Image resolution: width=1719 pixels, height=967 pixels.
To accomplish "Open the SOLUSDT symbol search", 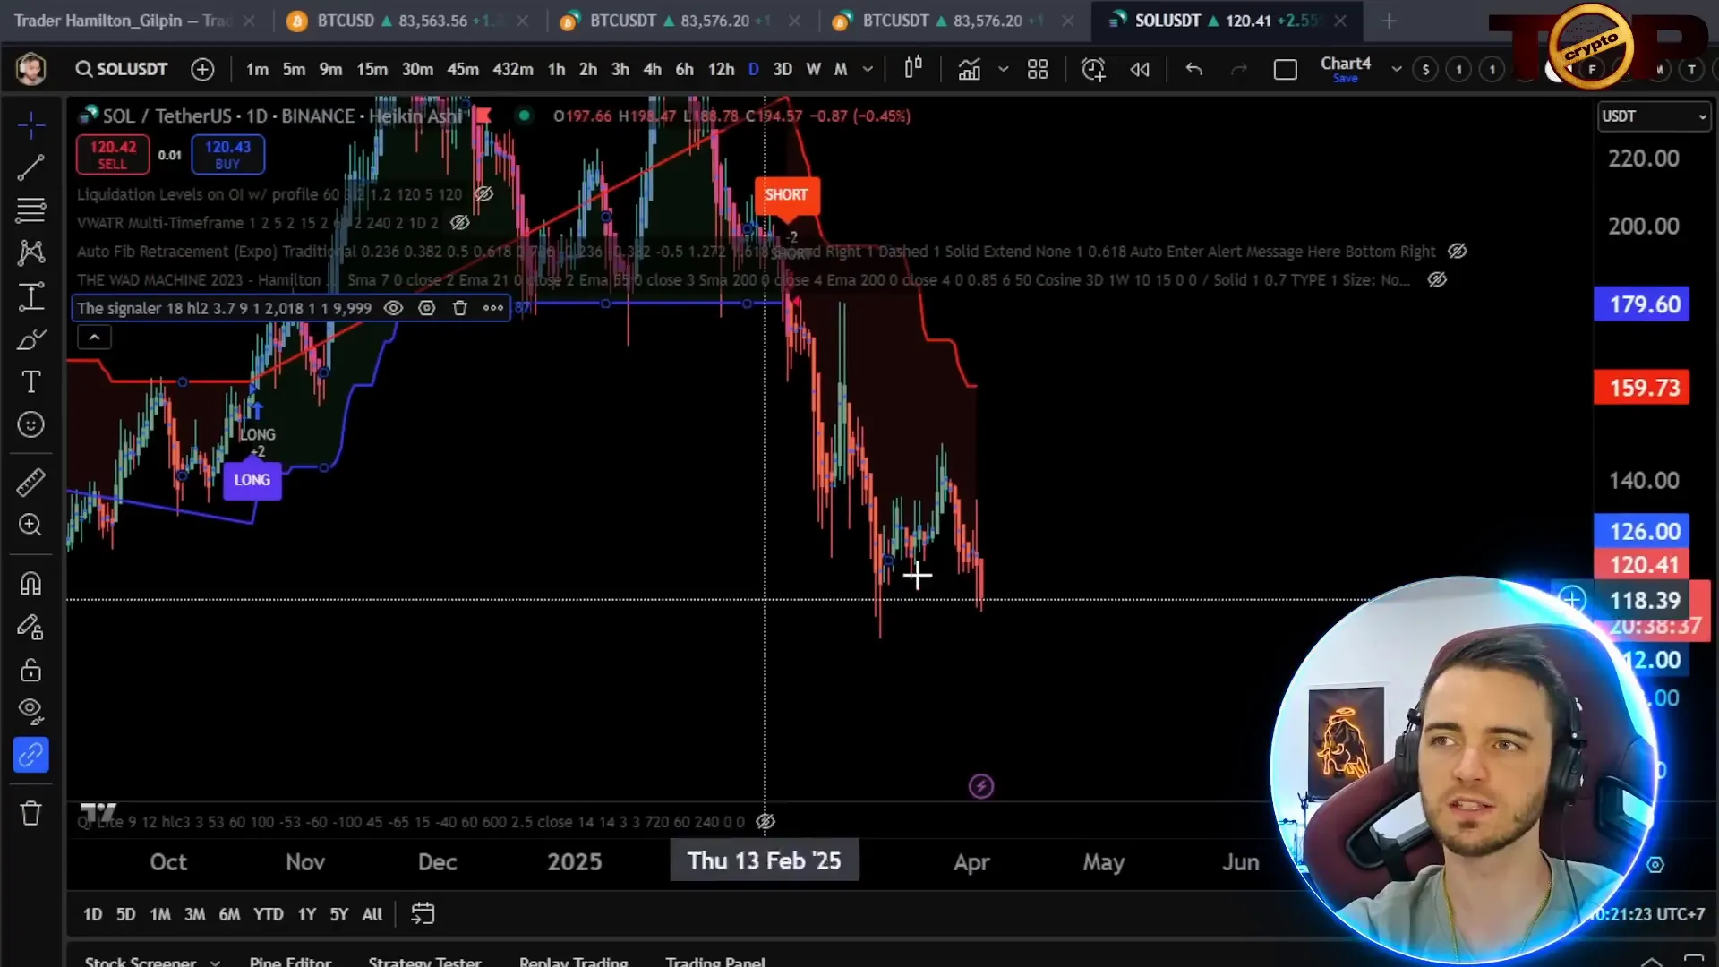I will click(x=122, y=69).
